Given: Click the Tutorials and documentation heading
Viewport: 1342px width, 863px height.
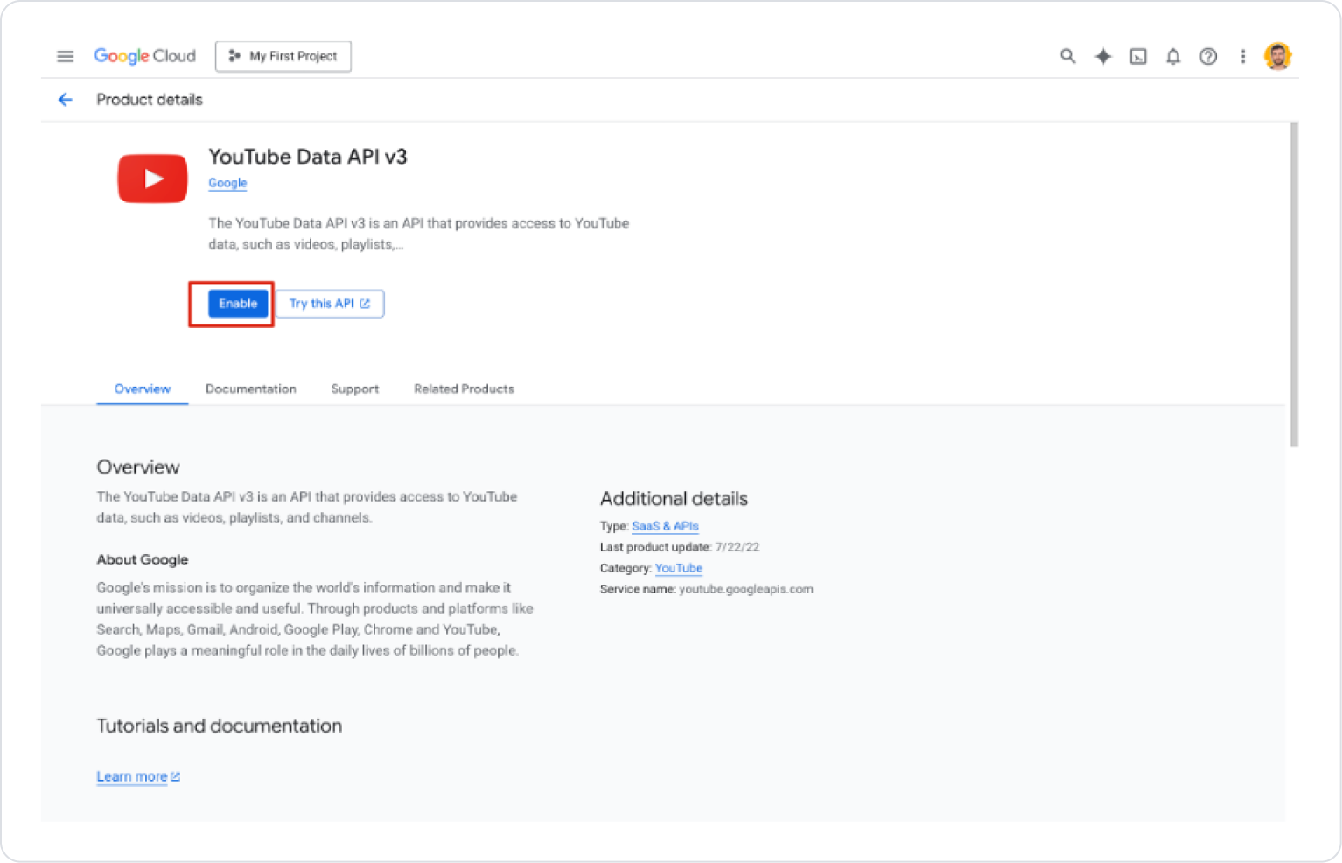Looking at the screenshot, I should (x=219, y=726).
